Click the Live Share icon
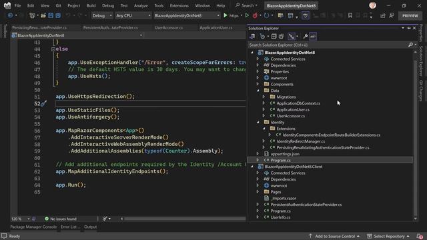Screen dimensions: 427x240 [382, 15]
